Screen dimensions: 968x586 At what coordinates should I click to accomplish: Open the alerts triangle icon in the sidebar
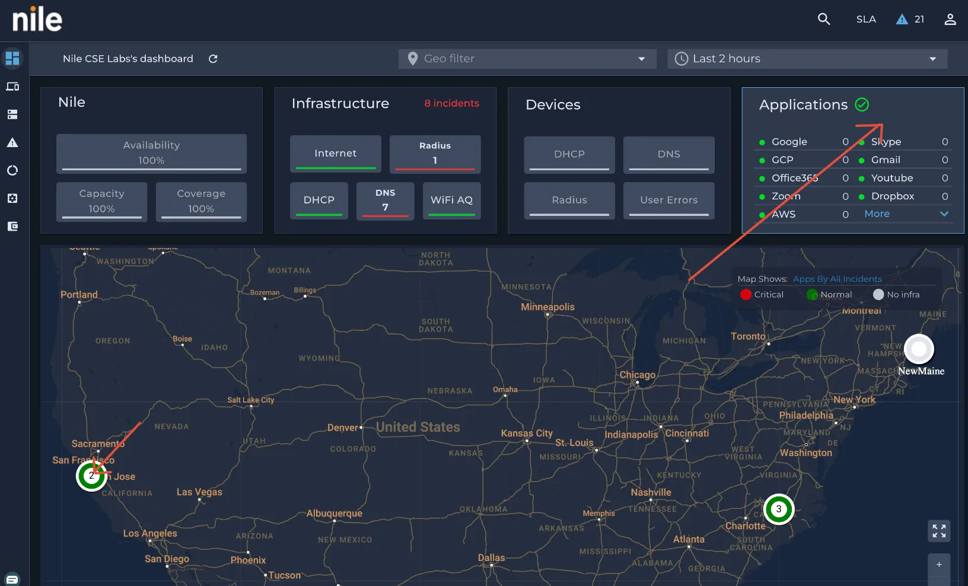pyautogui.click(x=12, y=142)
